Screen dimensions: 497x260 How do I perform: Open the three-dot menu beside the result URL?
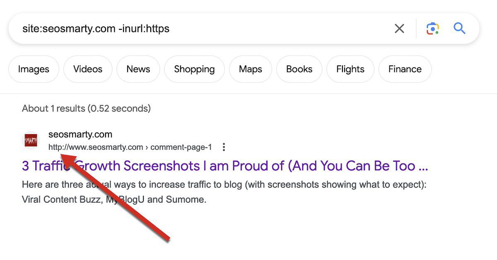pos(224,147)
